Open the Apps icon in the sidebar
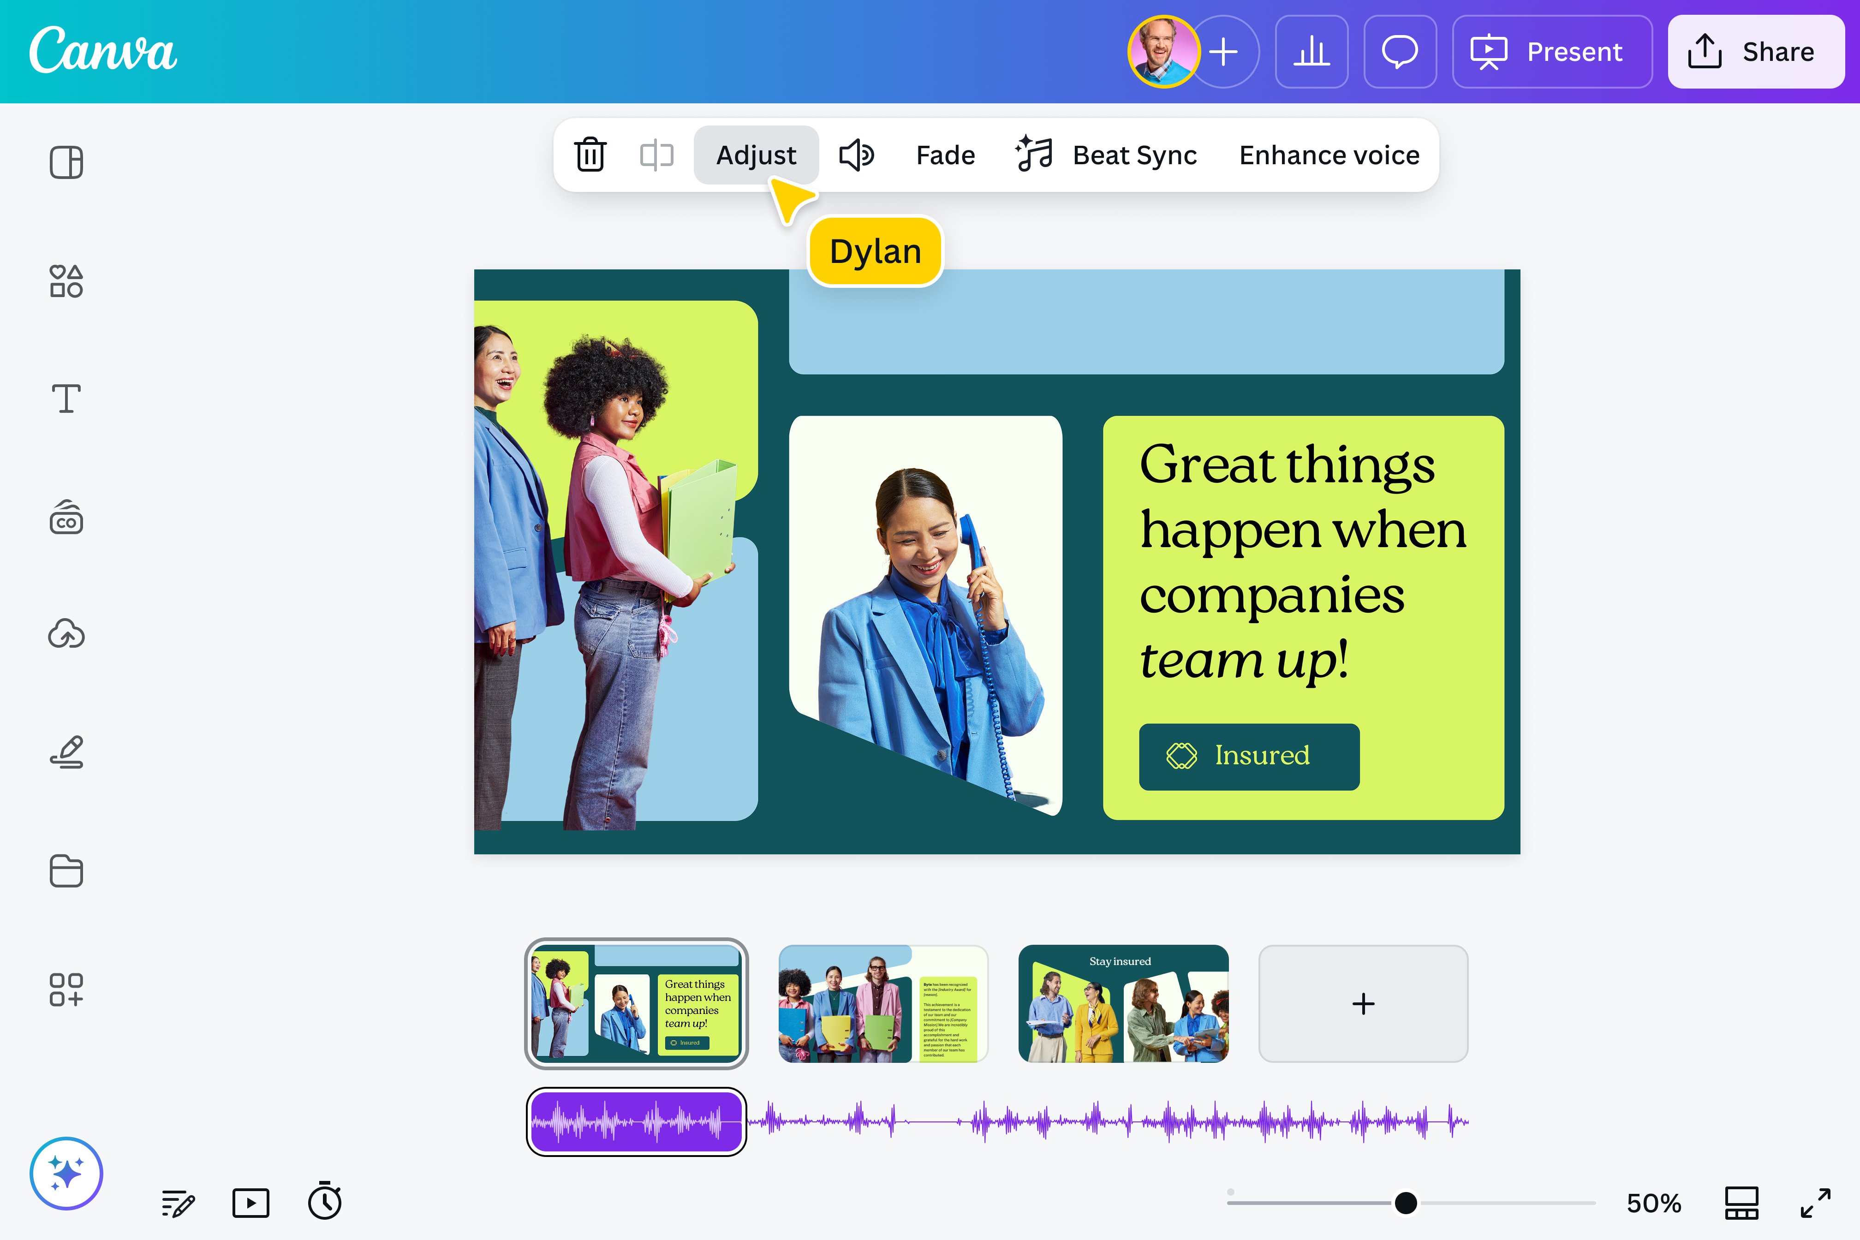This screenshot has height=1240, width=1860. coord(66,989)
